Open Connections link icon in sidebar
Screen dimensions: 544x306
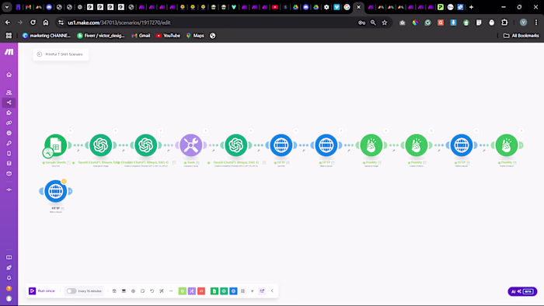coord(9,123)
